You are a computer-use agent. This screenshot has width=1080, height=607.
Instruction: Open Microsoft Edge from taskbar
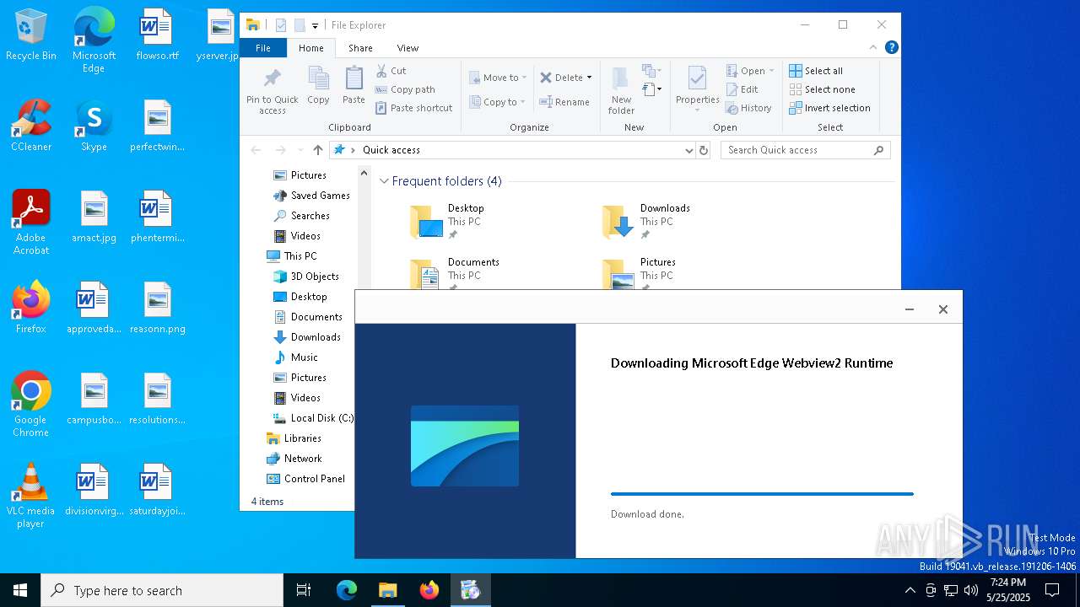coord(347,590)
